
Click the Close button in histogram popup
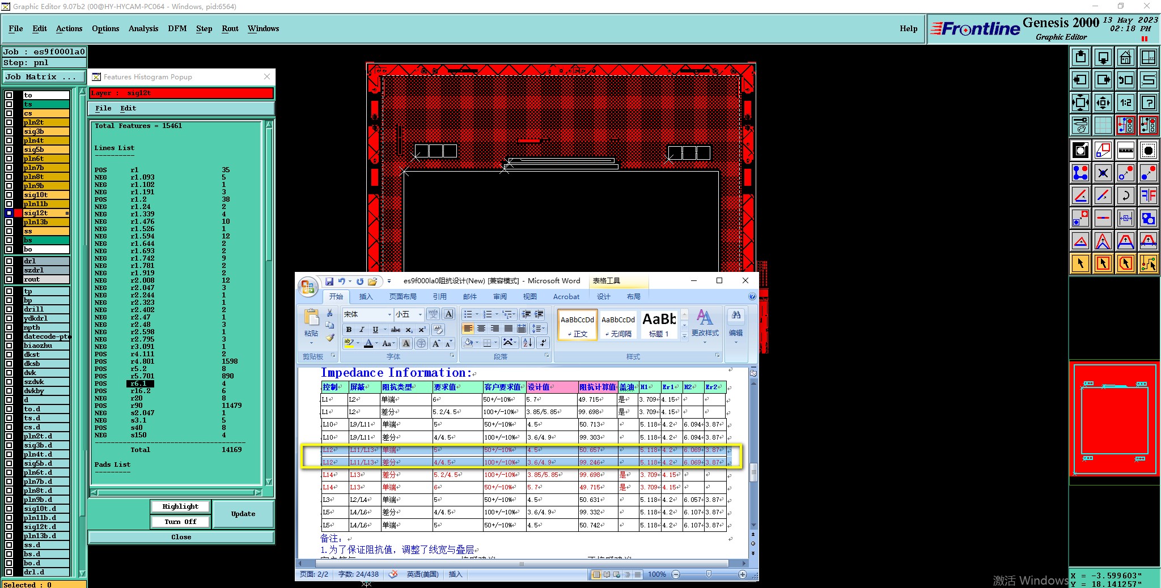click(x=181, y=537)
